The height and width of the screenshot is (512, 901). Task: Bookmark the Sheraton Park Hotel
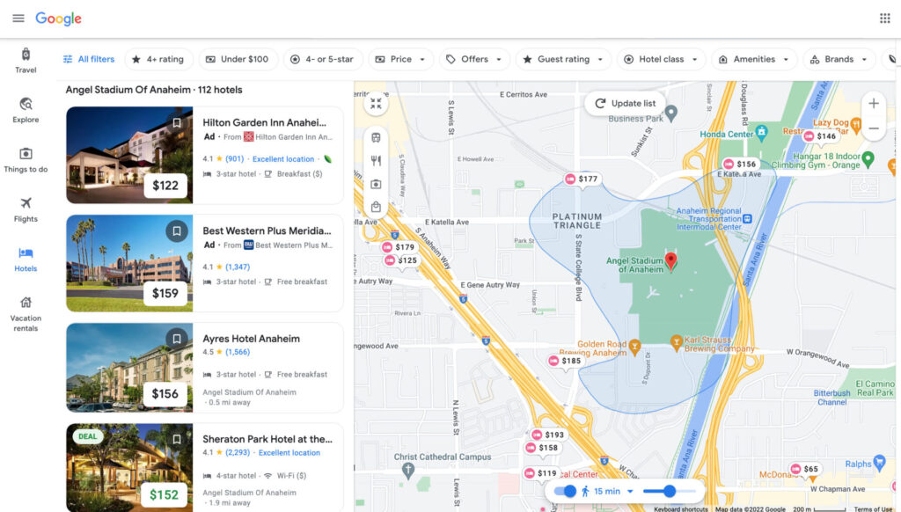[x=177, y=439]
